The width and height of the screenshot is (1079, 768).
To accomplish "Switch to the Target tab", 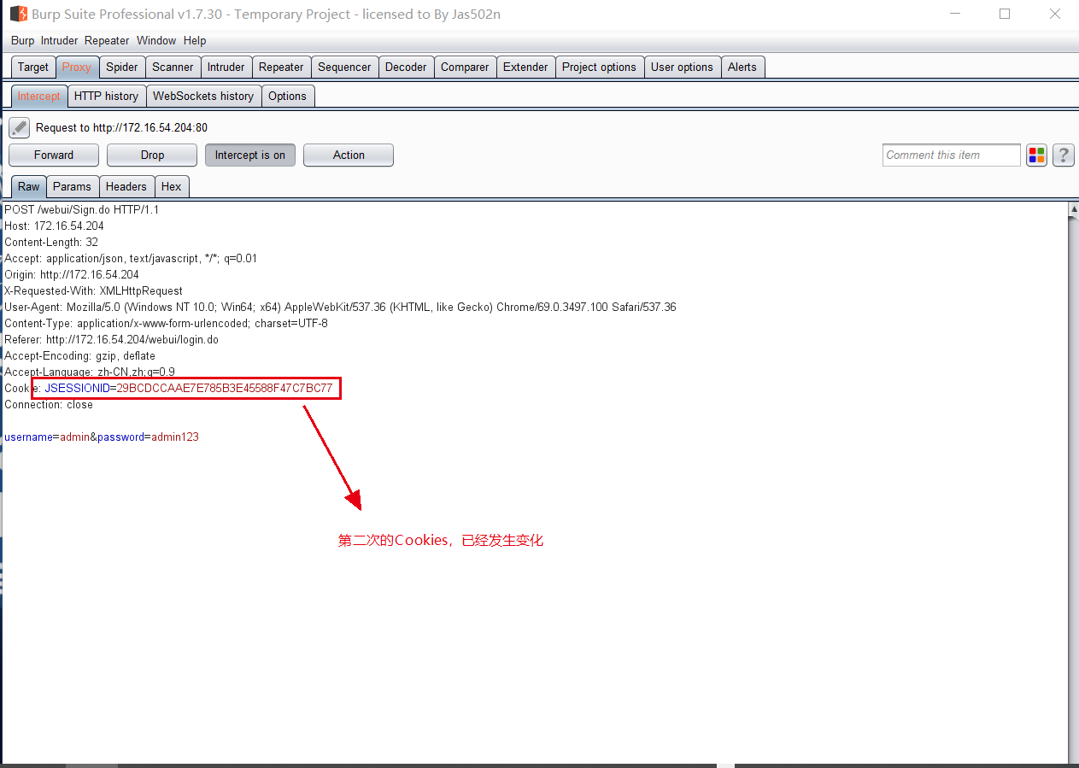I will point(33,67).
